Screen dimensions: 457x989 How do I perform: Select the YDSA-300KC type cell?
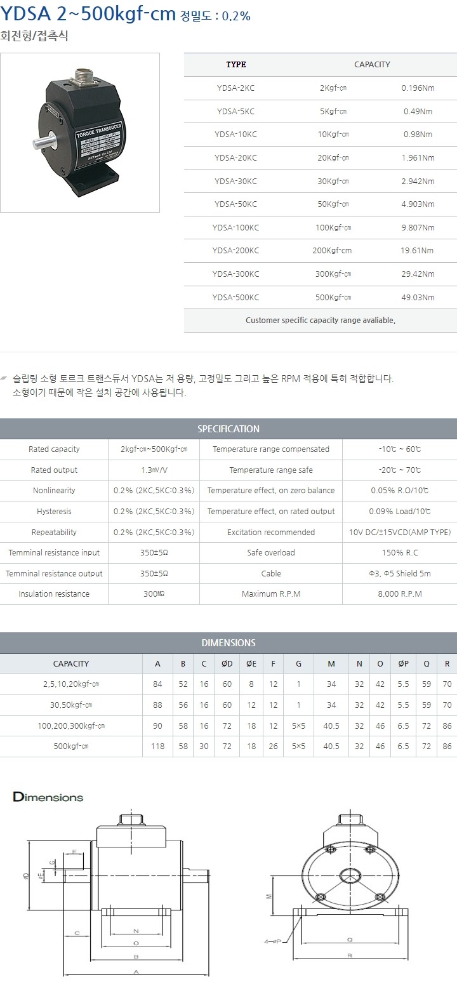[235, 274]
